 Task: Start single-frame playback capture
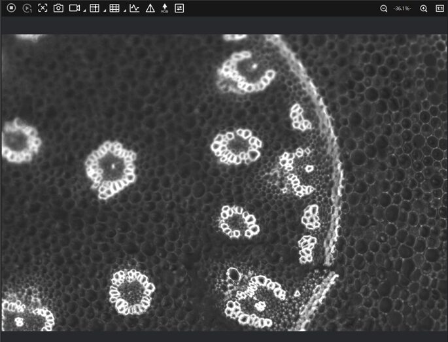tap(27, 9)
